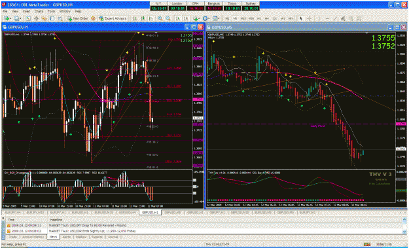Open the Periods clock dropdown
409x248 pixels.
[206, 18]
